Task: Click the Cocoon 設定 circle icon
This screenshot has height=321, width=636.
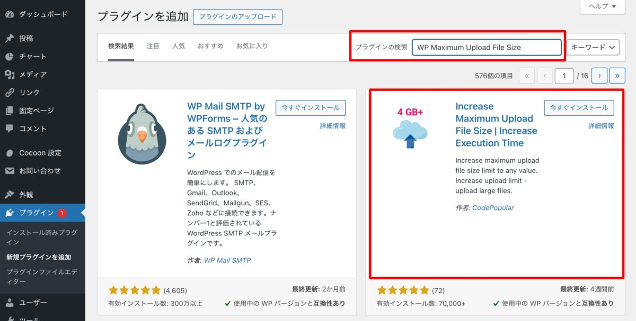Action: (10, 153)
